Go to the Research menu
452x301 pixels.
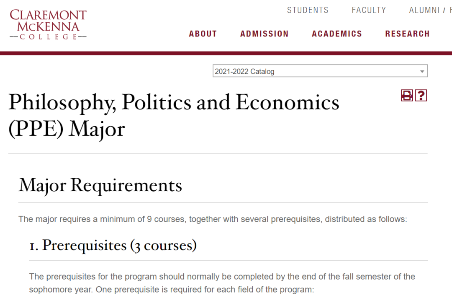(x=407, y=34)
